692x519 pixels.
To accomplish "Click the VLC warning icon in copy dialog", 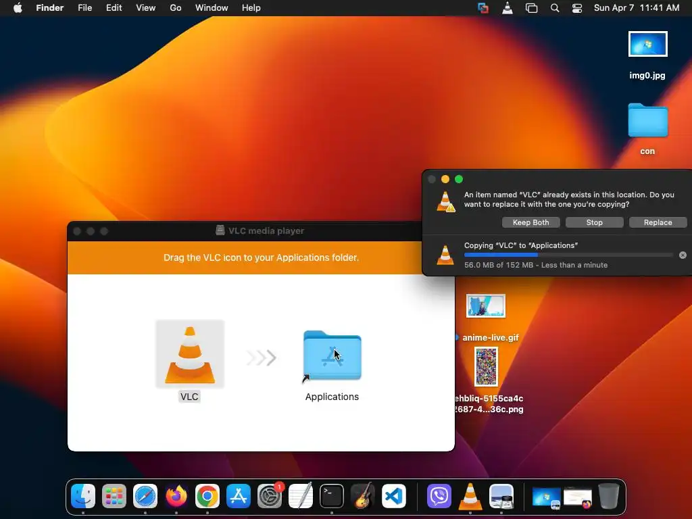I will click(x=446, y=201).
